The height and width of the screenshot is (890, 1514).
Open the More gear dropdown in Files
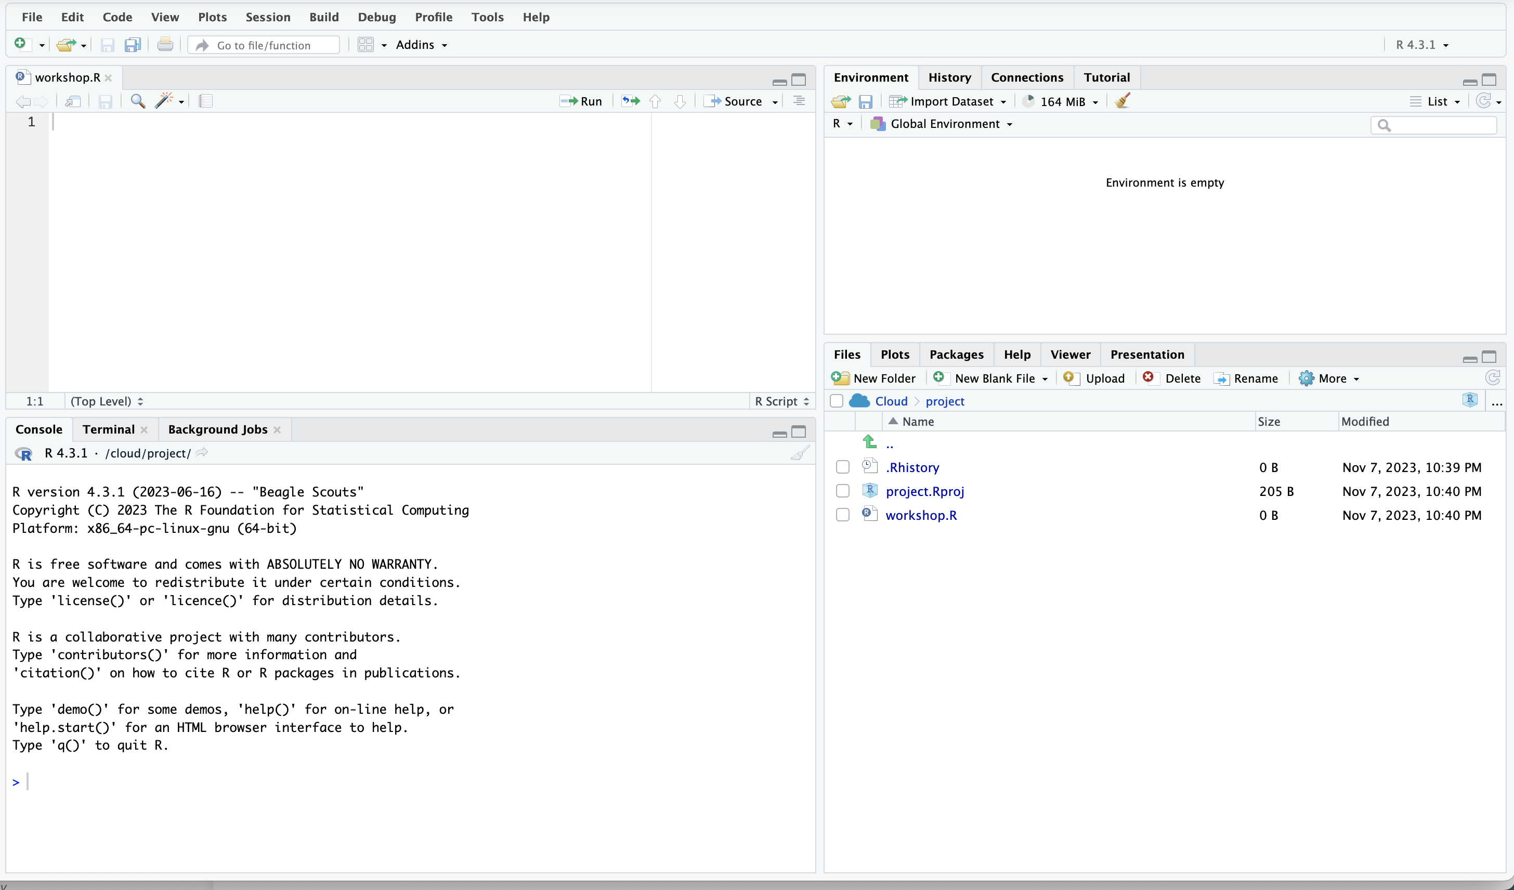tap(1329, 378)
